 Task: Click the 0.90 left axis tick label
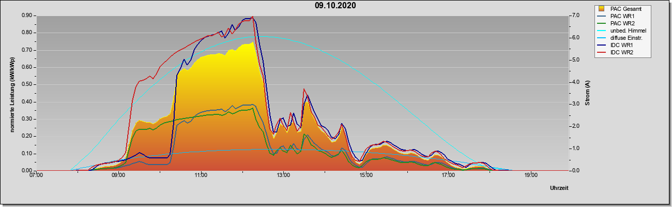(27, 16)
